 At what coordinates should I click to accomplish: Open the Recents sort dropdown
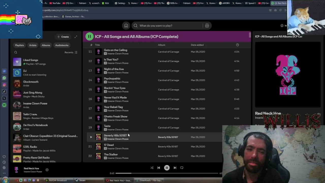pos(71,52)
